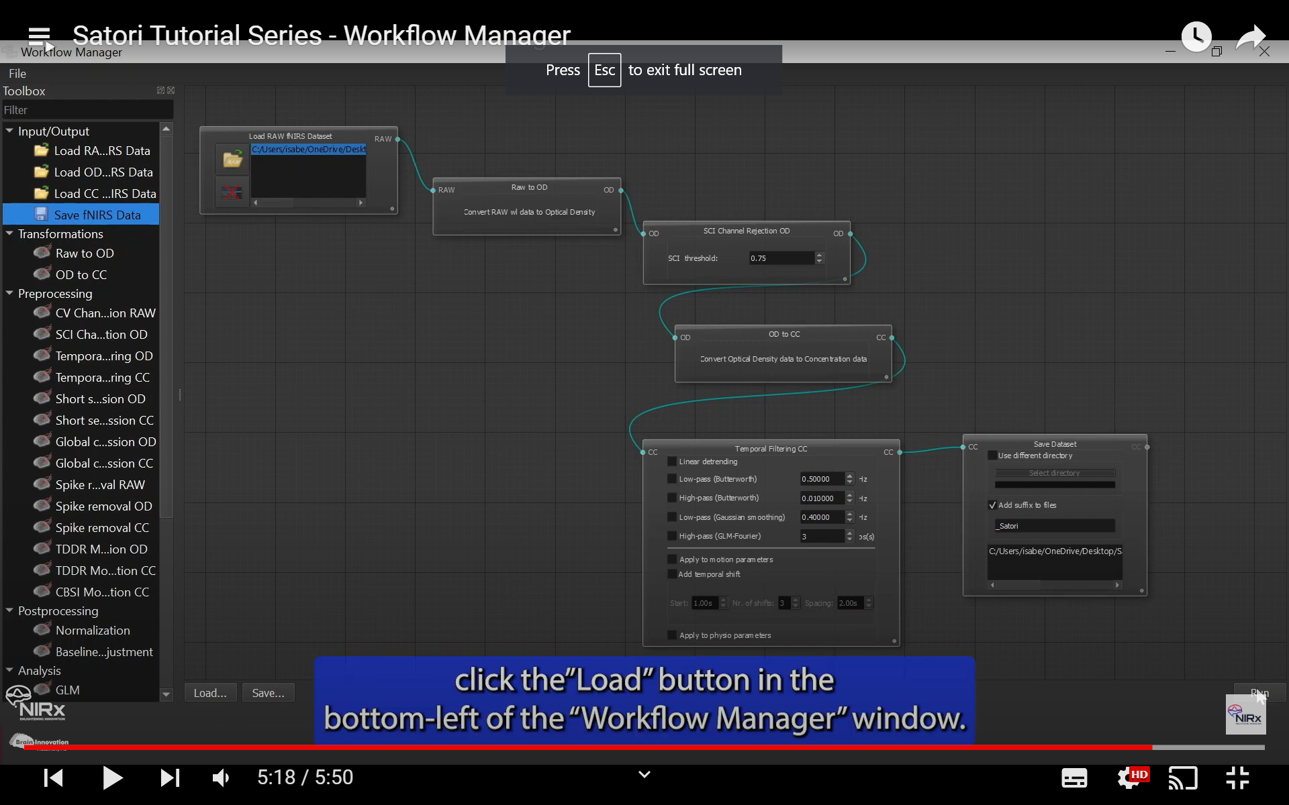Viewport: 1289px width, 805px height.
Task: Click the RAW folder icon in Load node
Action: coord(232,160)
